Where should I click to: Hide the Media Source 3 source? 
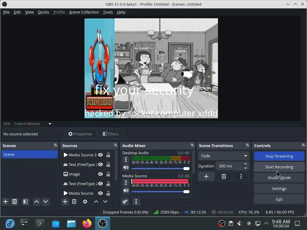100,155
